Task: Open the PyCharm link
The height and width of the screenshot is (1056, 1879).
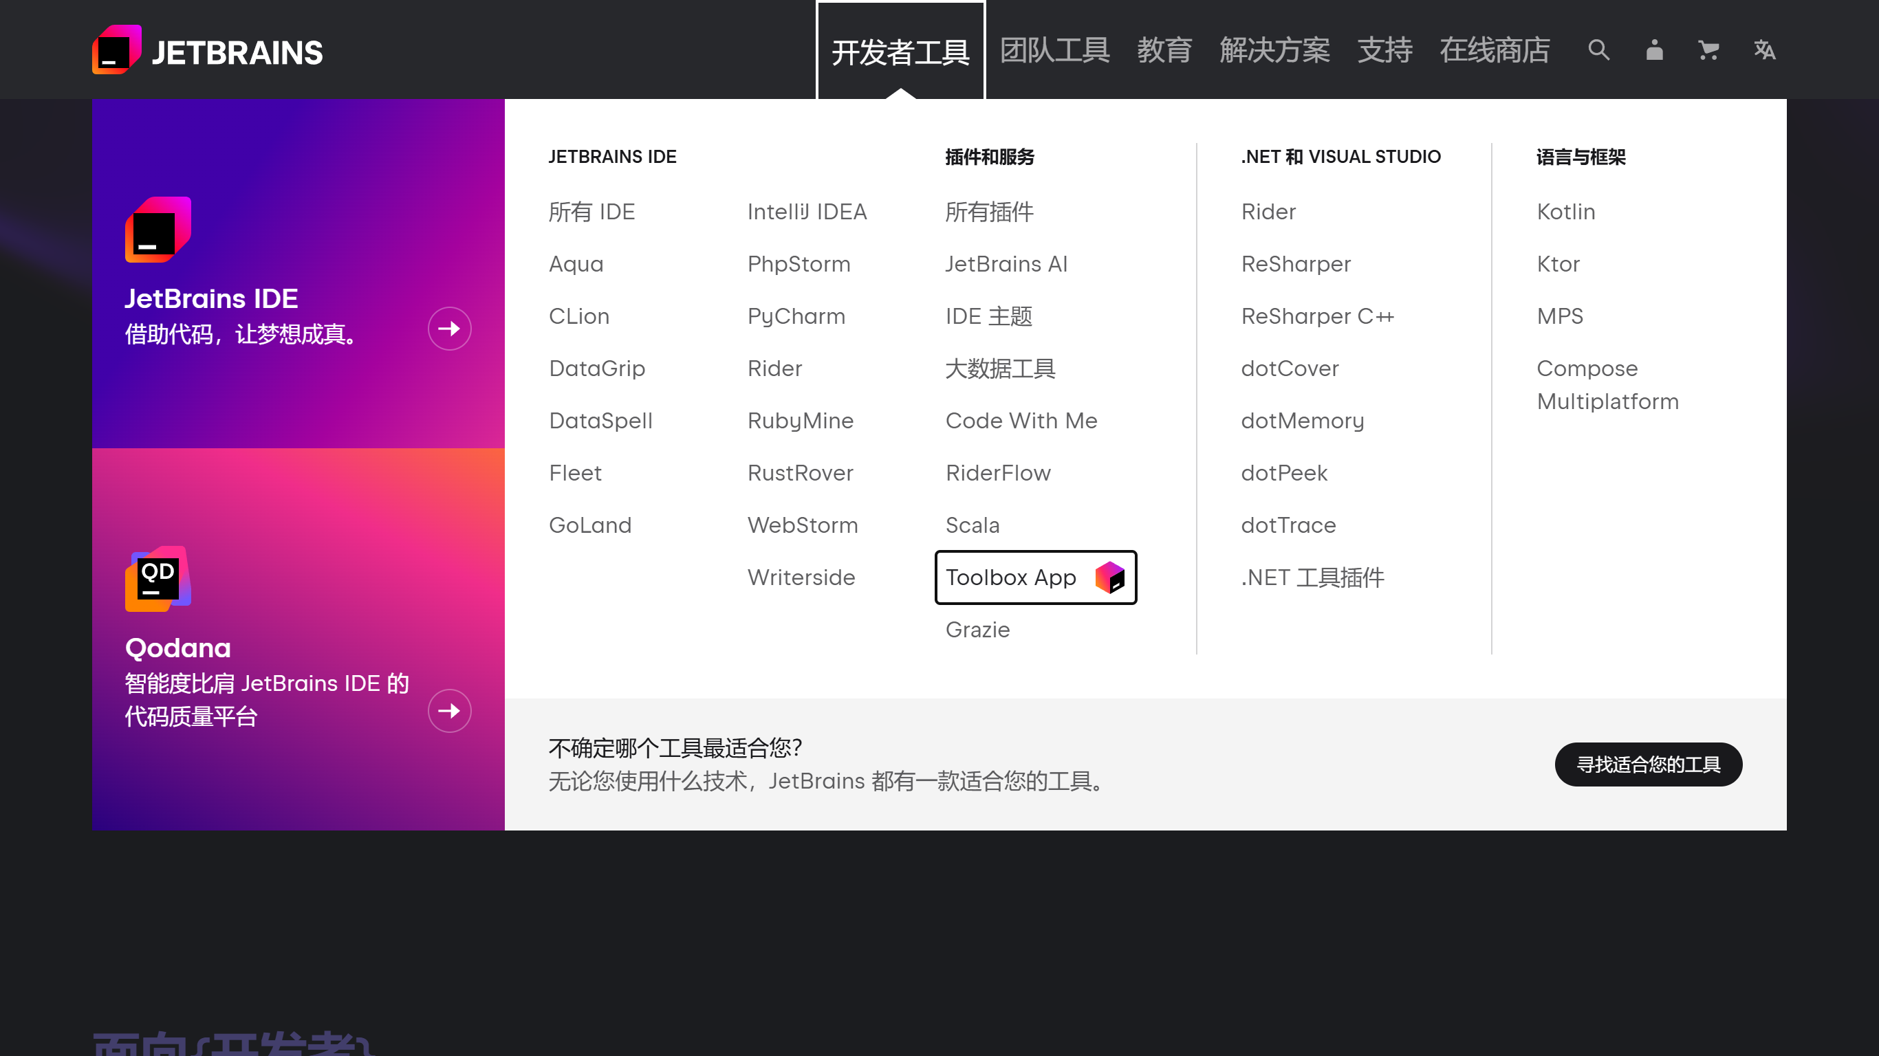Action: tap(796, 316)
